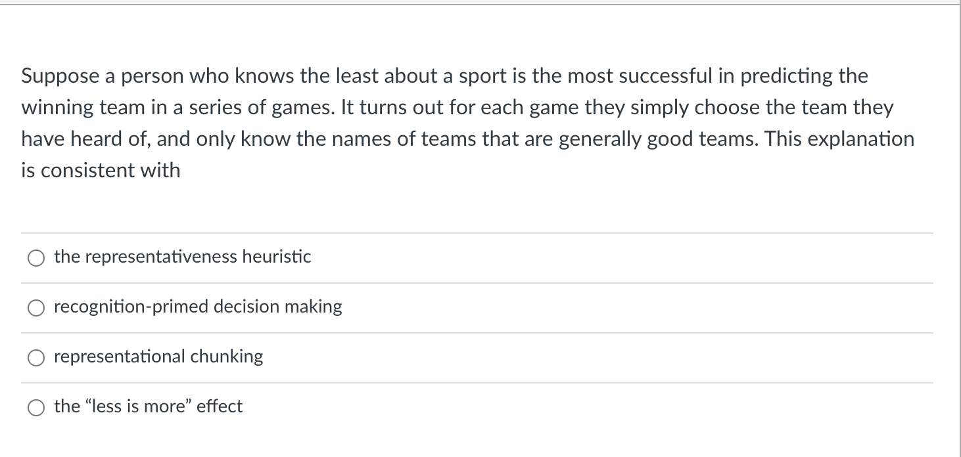Click the line "is consistent with"
This screenshot has height=457, width=961.
click(101, 171)
